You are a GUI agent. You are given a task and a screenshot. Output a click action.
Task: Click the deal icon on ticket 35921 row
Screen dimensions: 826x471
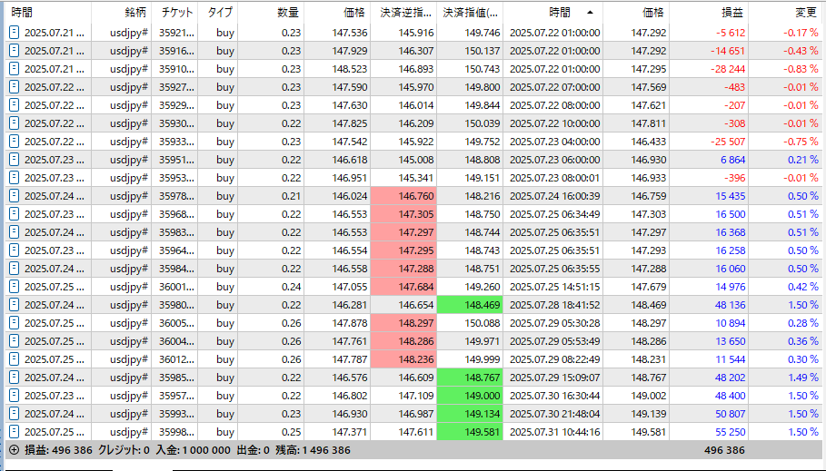(15, 33)
